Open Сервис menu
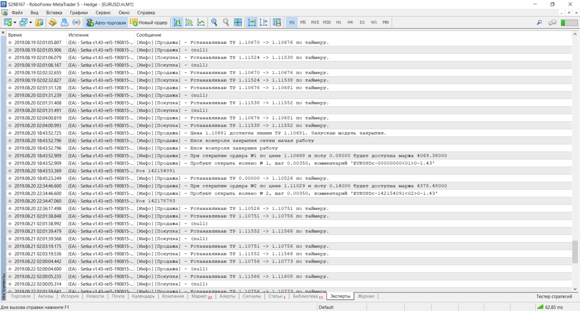The width and height of the screenshot is (580, 311). point(103,12)
